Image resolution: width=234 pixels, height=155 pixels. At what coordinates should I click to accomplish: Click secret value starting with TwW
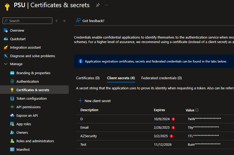point(204,119)
